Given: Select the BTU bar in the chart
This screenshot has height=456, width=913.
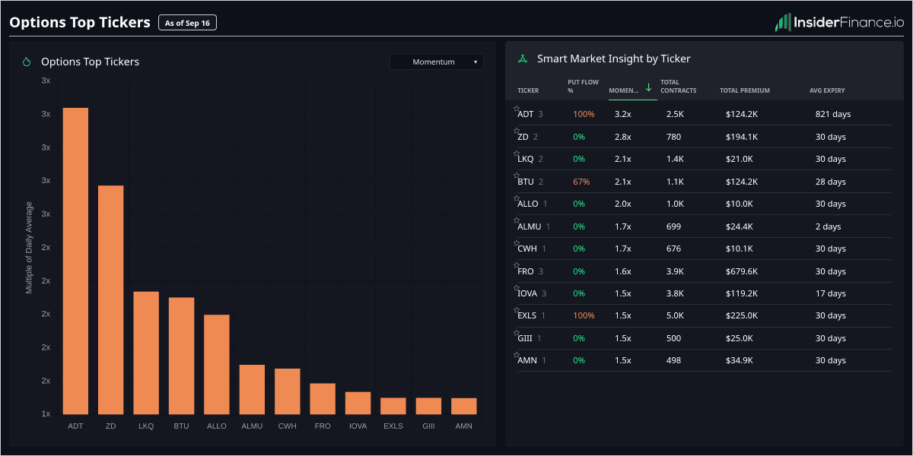Looking at the screenshot, I should (181, 356).
